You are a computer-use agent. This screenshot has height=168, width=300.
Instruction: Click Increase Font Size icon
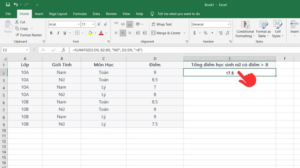point(99,24)
